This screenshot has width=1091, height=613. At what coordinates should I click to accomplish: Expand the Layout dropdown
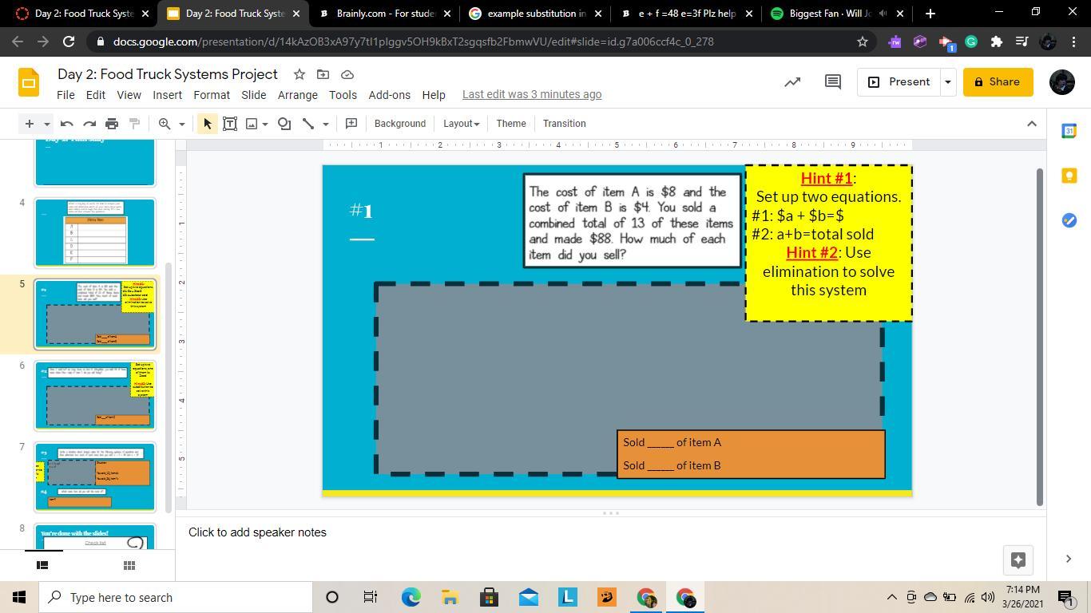coord(461,124)
